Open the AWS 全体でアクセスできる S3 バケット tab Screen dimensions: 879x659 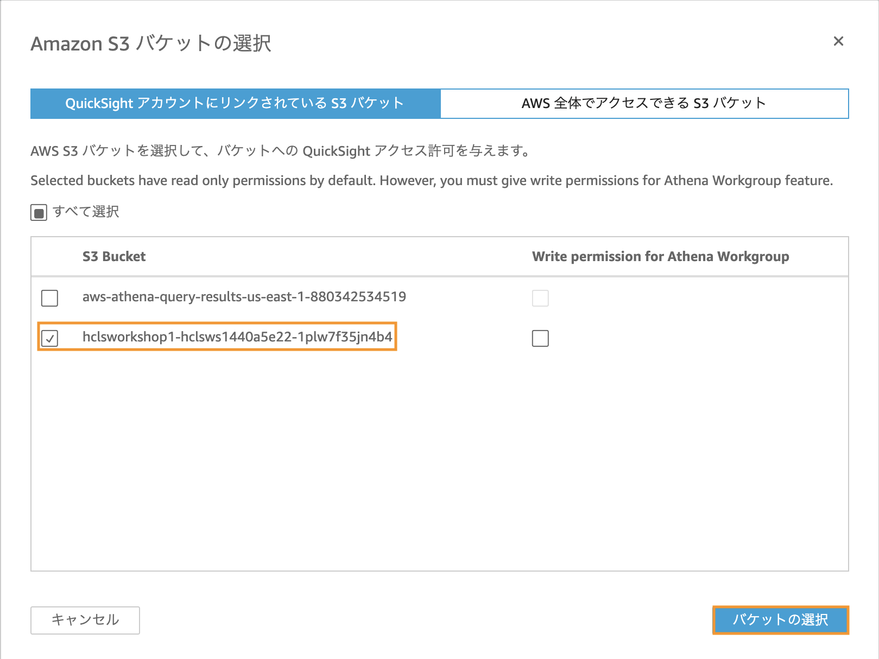(x=644, y=103)
